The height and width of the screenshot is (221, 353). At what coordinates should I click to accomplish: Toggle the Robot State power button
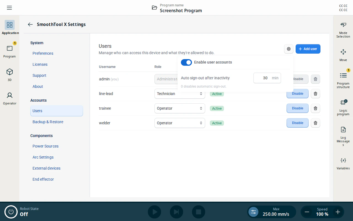(x=11, y=212)
